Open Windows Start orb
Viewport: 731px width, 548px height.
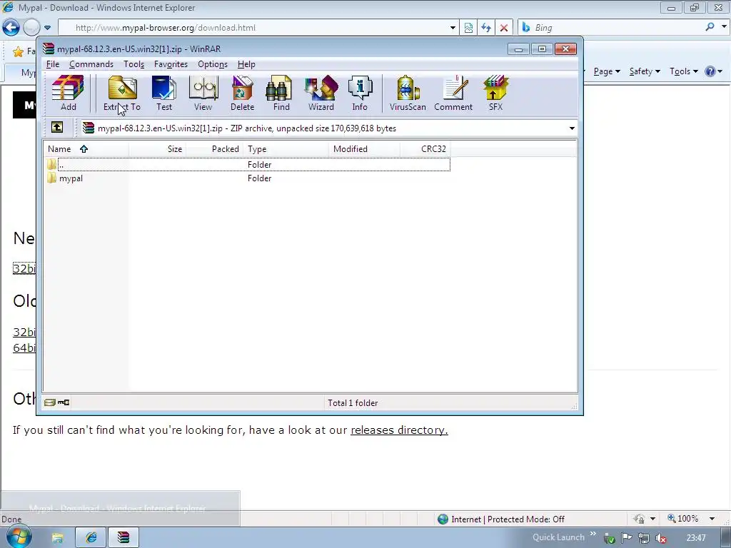(19, 537)
